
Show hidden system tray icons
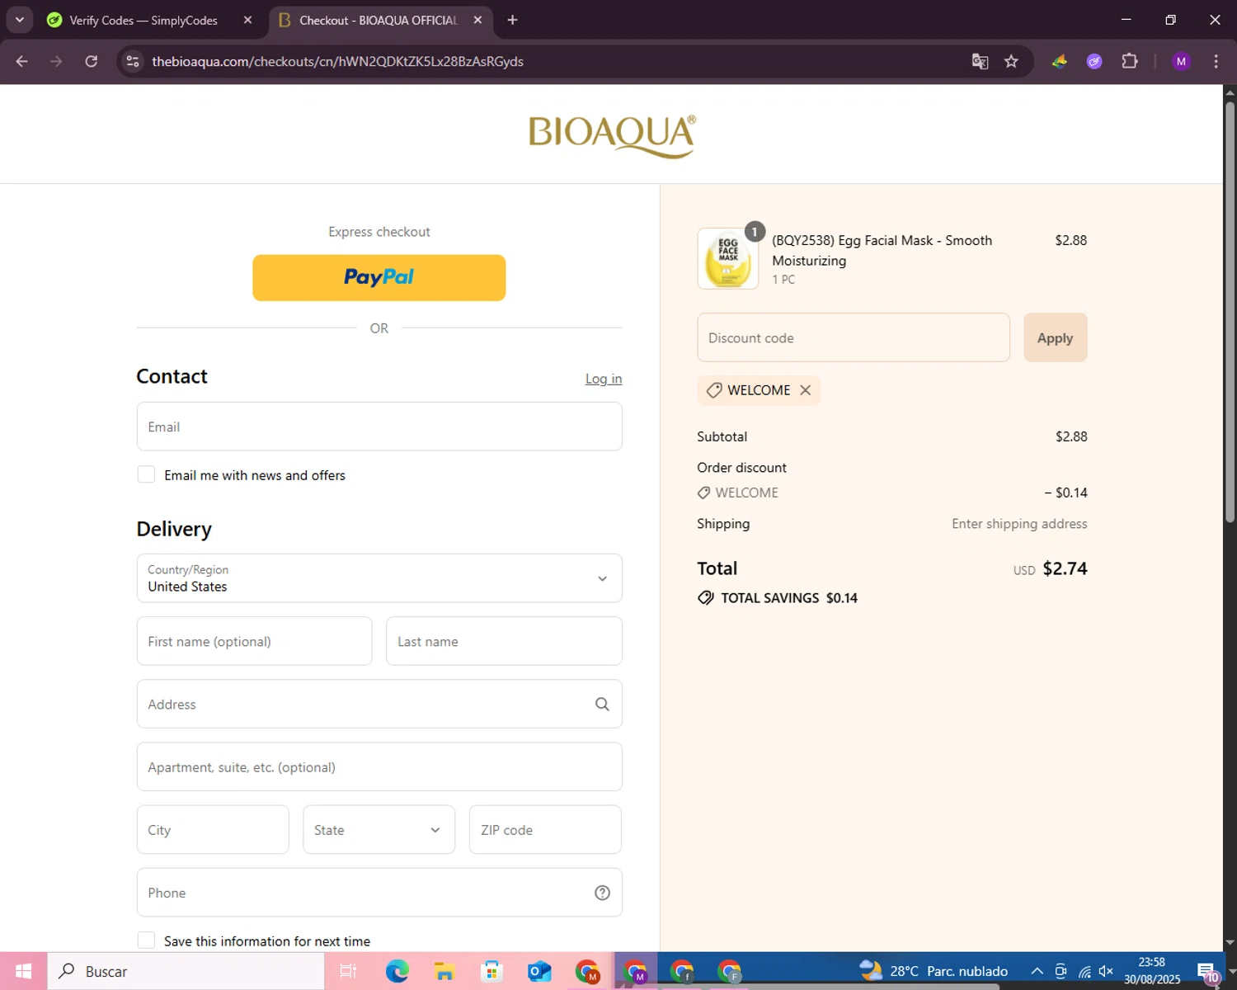click(1037, 971)
